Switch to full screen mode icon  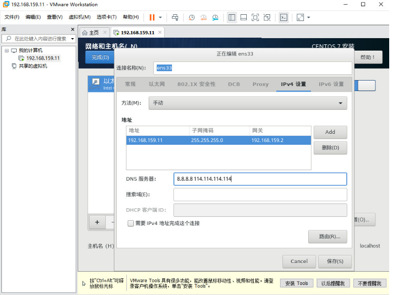point(255,17)
